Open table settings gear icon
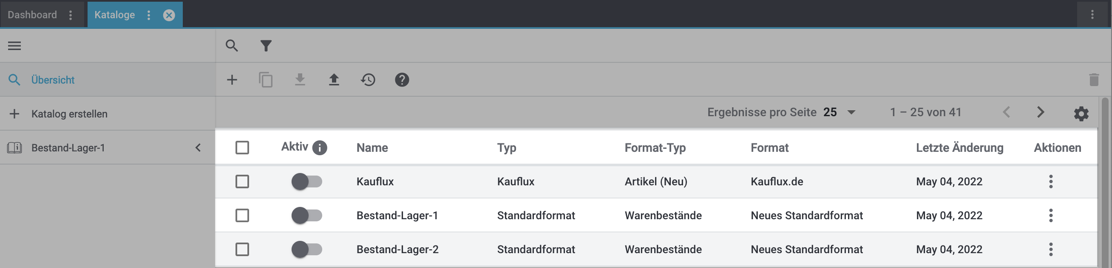The width and height of the screenshot is (1112, 268). [x=1081, y=113]
